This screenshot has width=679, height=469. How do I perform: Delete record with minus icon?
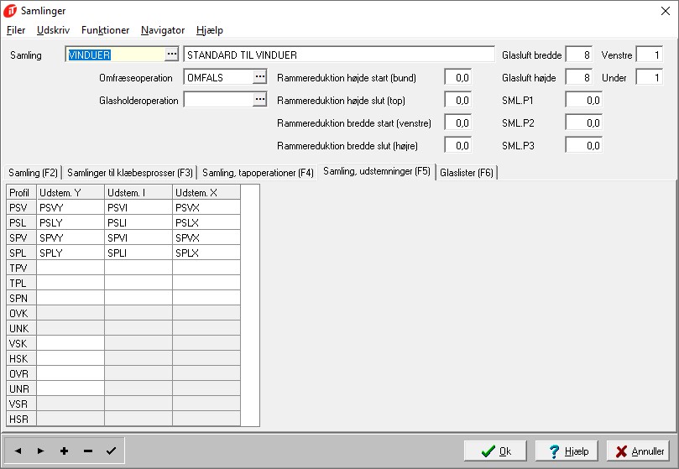tap(88, 451)
